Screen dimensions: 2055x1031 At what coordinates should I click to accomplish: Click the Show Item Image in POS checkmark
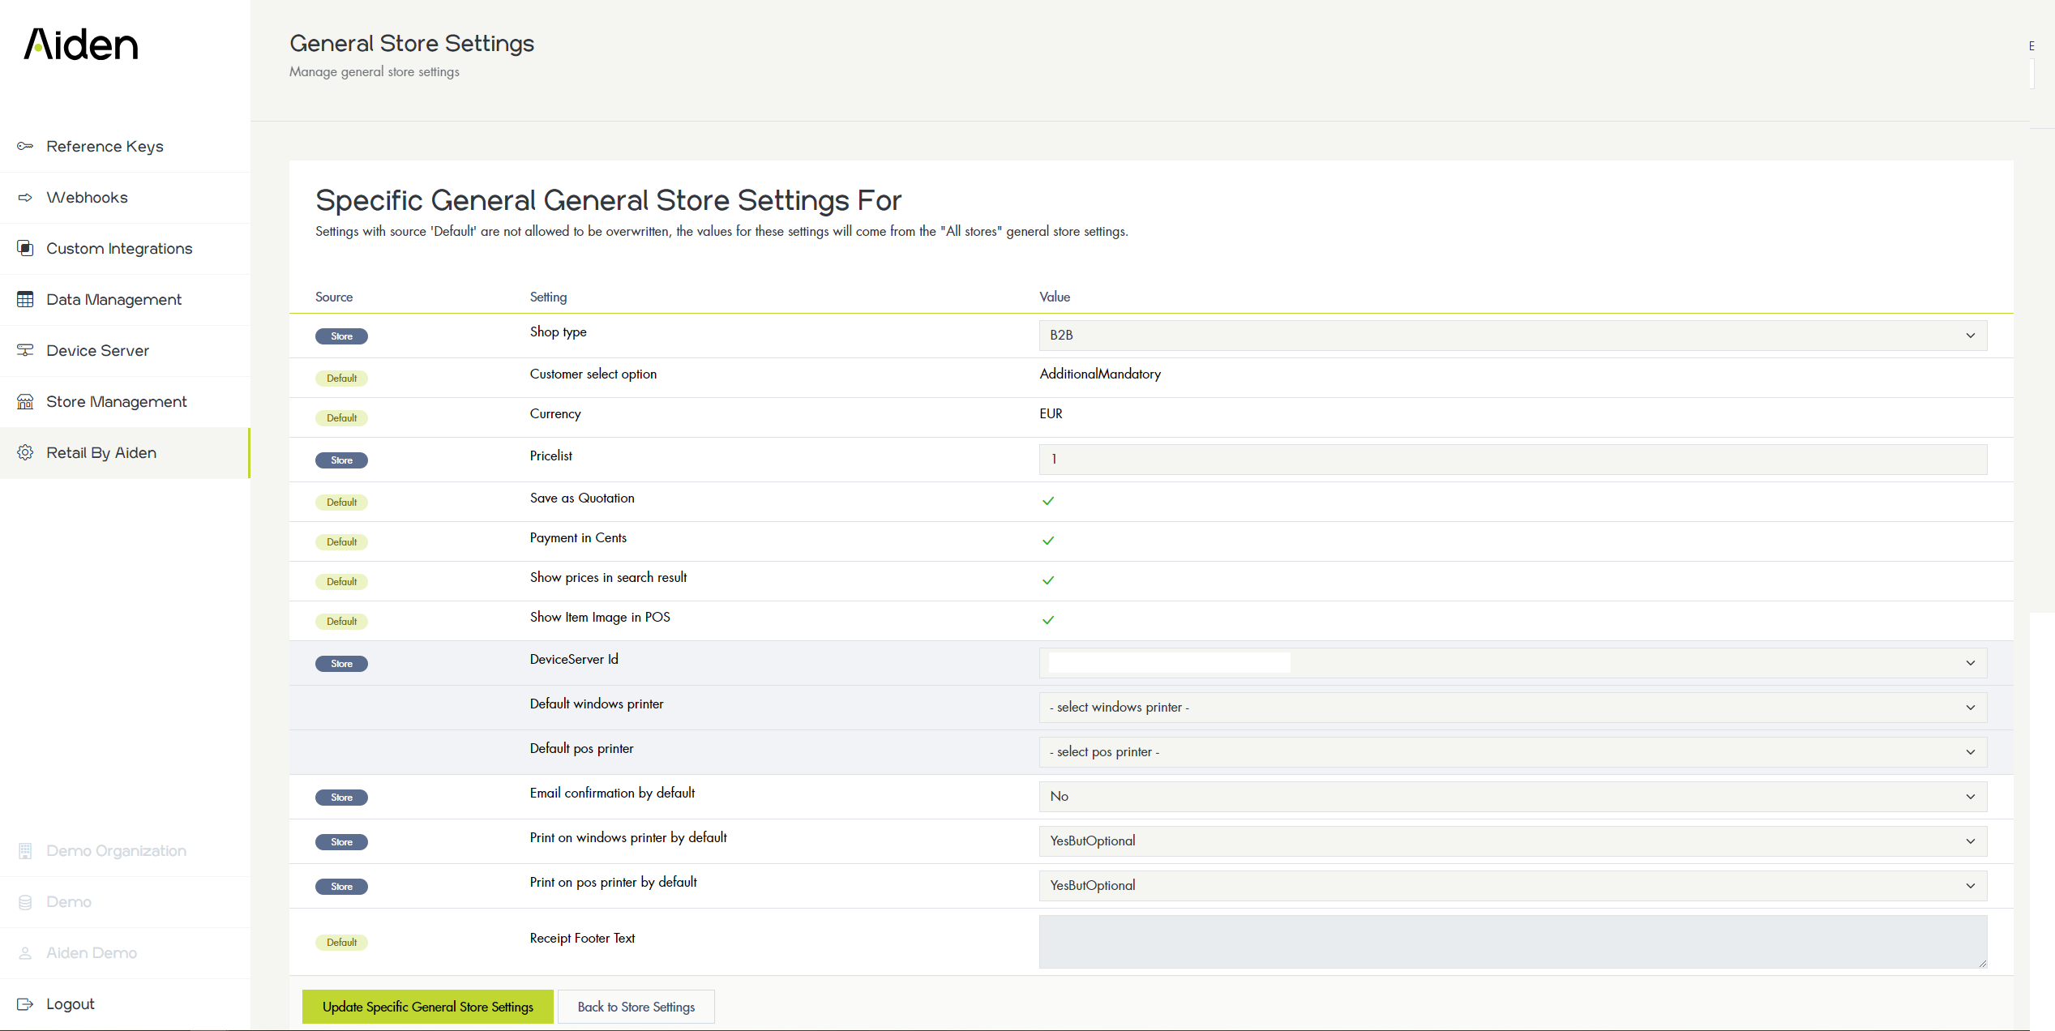click(x=1048, y=620)
